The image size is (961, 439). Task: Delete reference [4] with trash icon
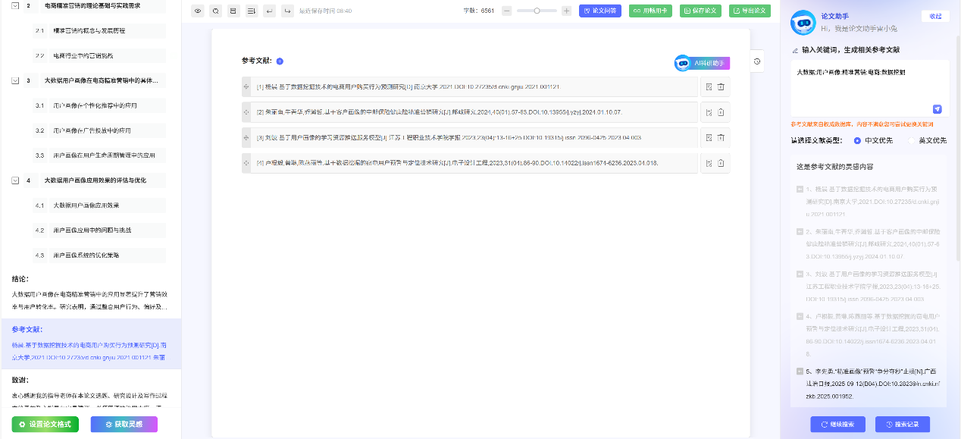[x=722, y=163]
